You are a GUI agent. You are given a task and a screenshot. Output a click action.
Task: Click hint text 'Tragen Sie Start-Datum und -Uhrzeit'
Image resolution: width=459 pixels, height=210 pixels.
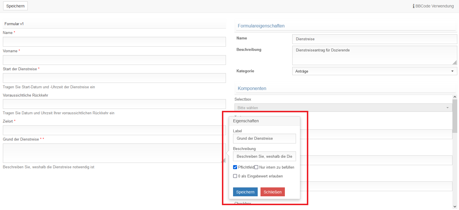[49, 87]
